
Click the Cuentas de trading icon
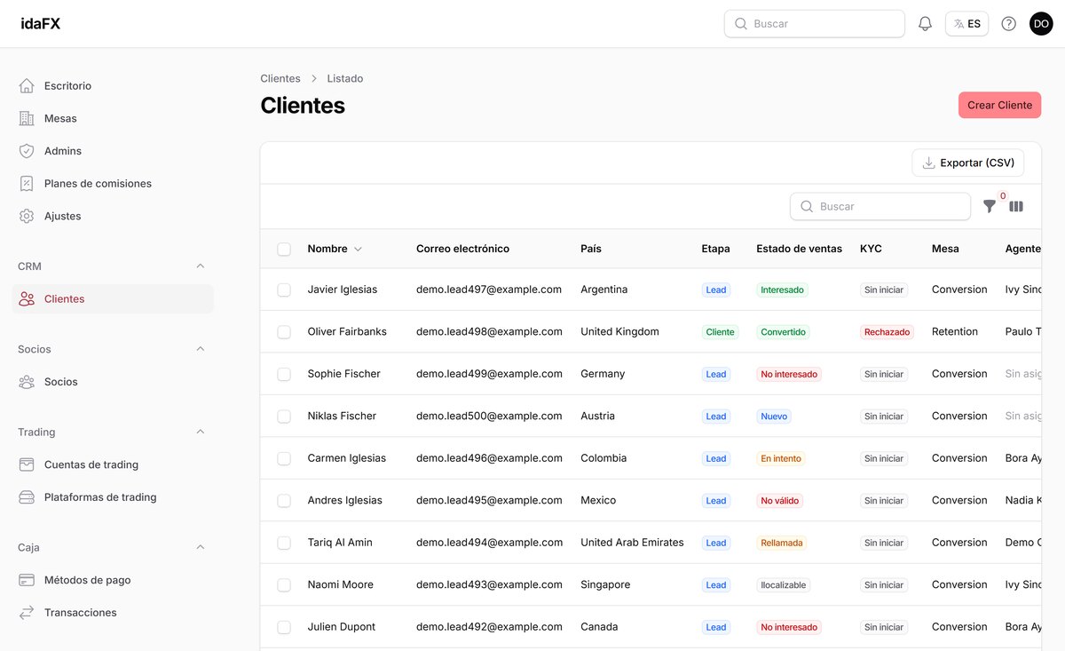click(27, 464)
